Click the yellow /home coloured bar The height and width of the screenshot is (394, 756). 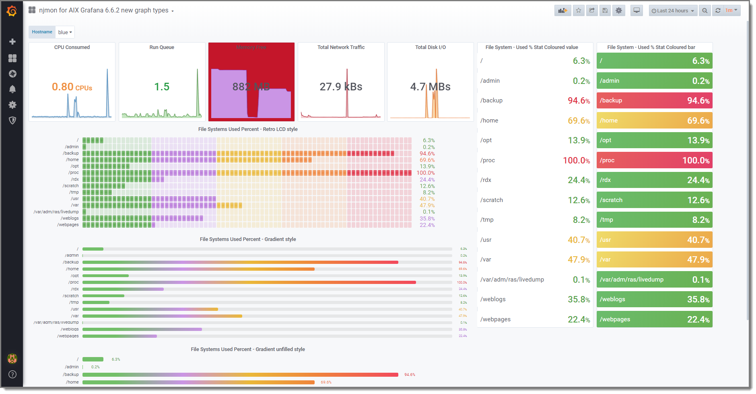(655, 120)
